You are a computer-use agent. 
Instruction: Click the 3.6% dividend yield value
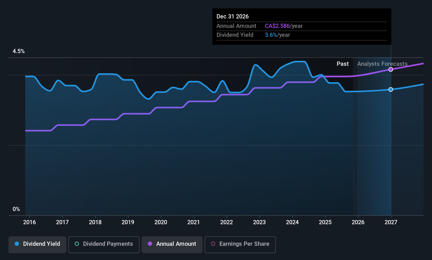coord(271,35)
